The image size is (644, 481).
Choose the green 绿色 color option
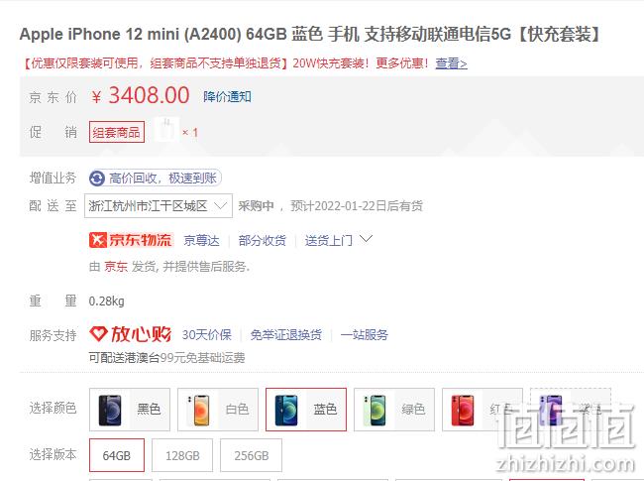coord(394,410)
